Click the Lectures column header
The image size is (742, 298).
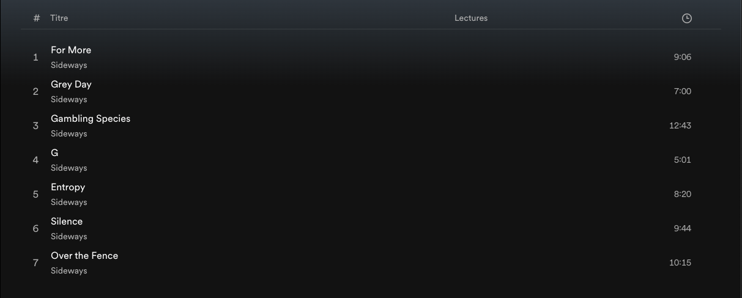471,18
